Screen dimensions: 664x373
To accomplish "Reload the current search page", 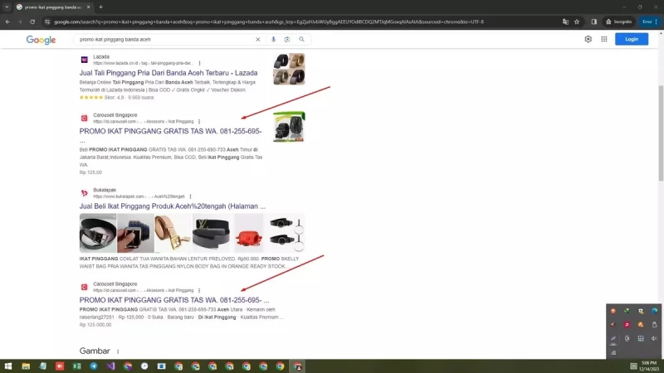I will click(32, 22).
